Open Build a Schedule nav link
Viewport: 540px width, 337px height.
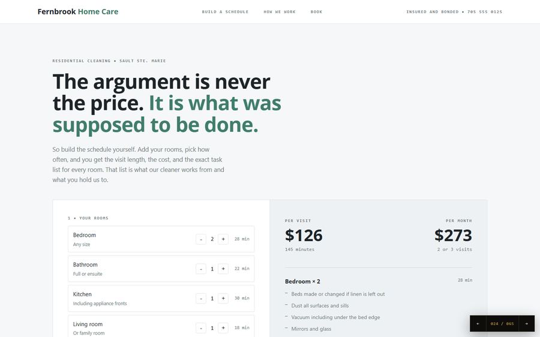tap(225, 12)
